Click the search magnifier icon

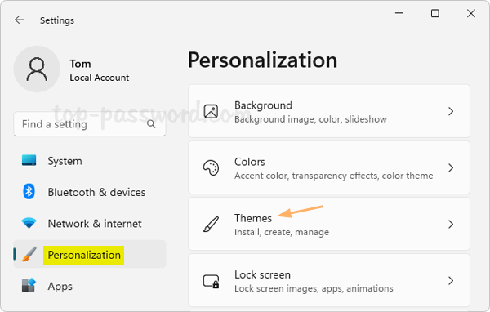point(151,124)
